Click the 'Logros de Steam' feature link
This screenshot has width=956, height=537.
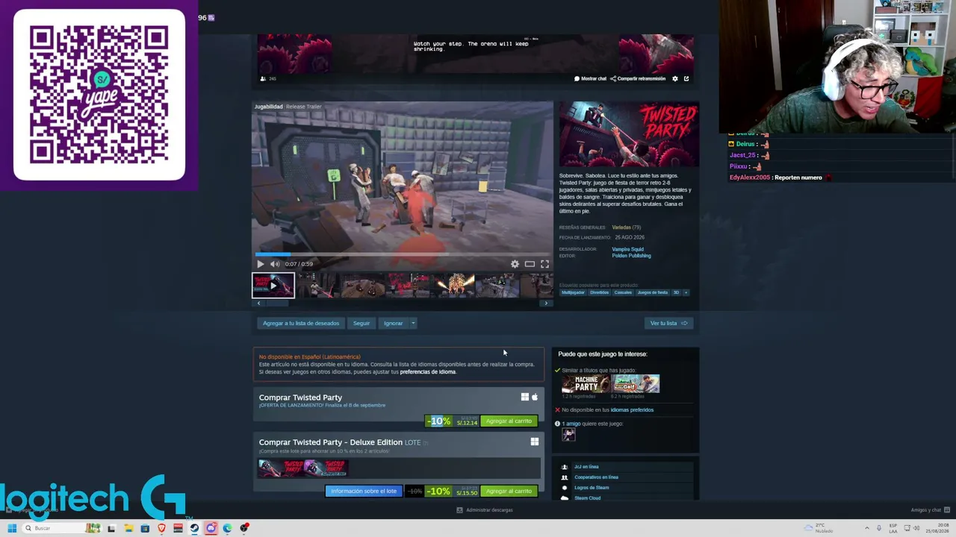click(592, 488)
